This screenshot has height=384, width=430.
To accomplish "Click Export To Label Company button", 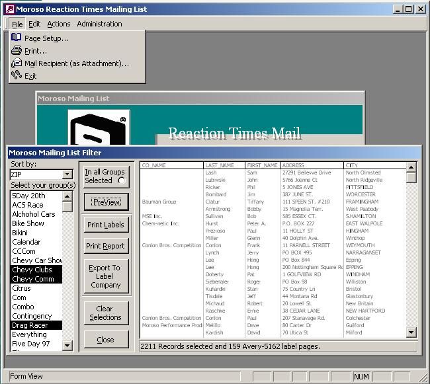I will (106, 276).
